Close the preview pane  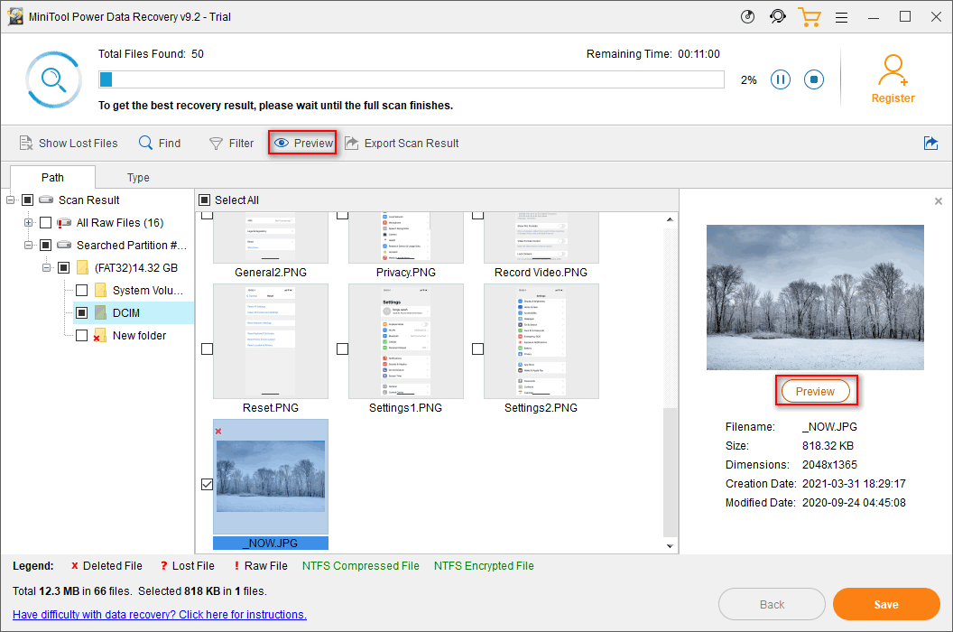click(939, 200)
